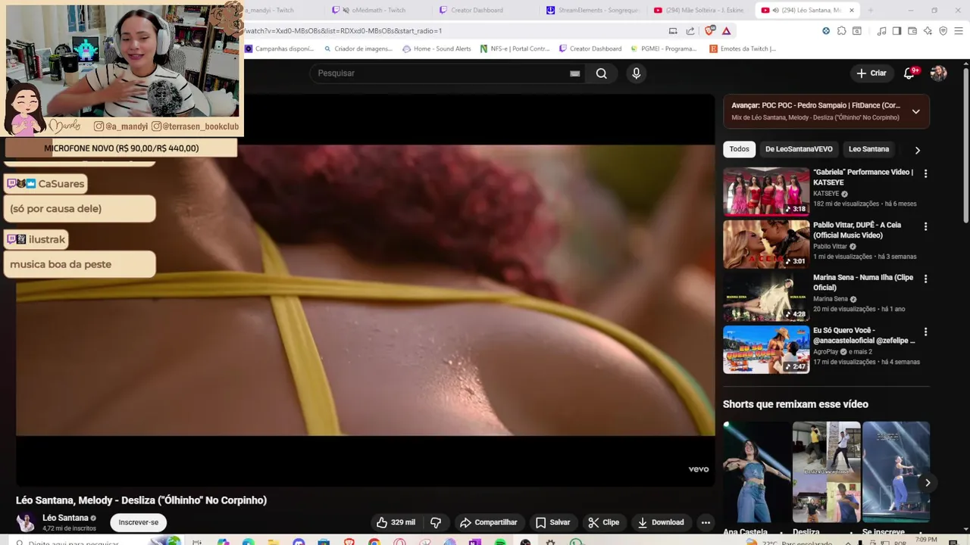Screen dimensions: 970x545
Task: Click the Download button
Action: [x=661, y=522]
